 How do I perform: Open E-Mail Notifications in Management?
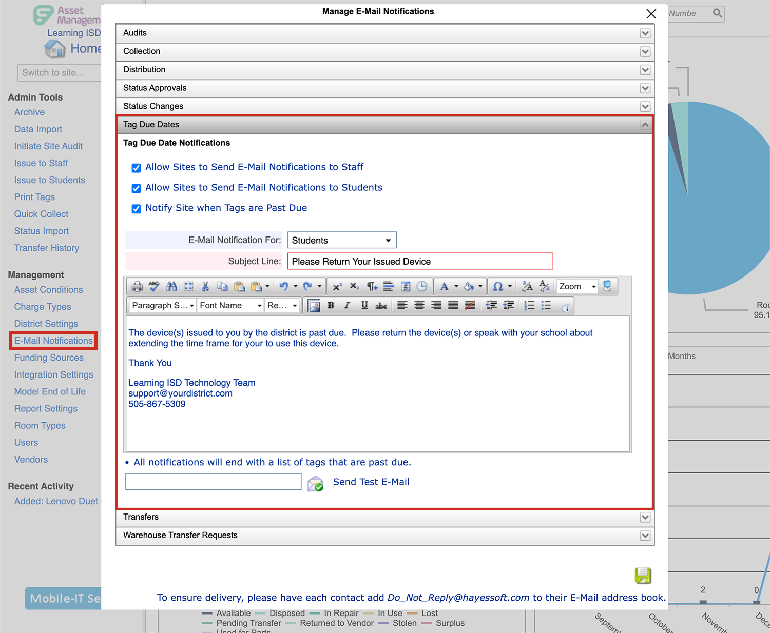tap(53, 341)
